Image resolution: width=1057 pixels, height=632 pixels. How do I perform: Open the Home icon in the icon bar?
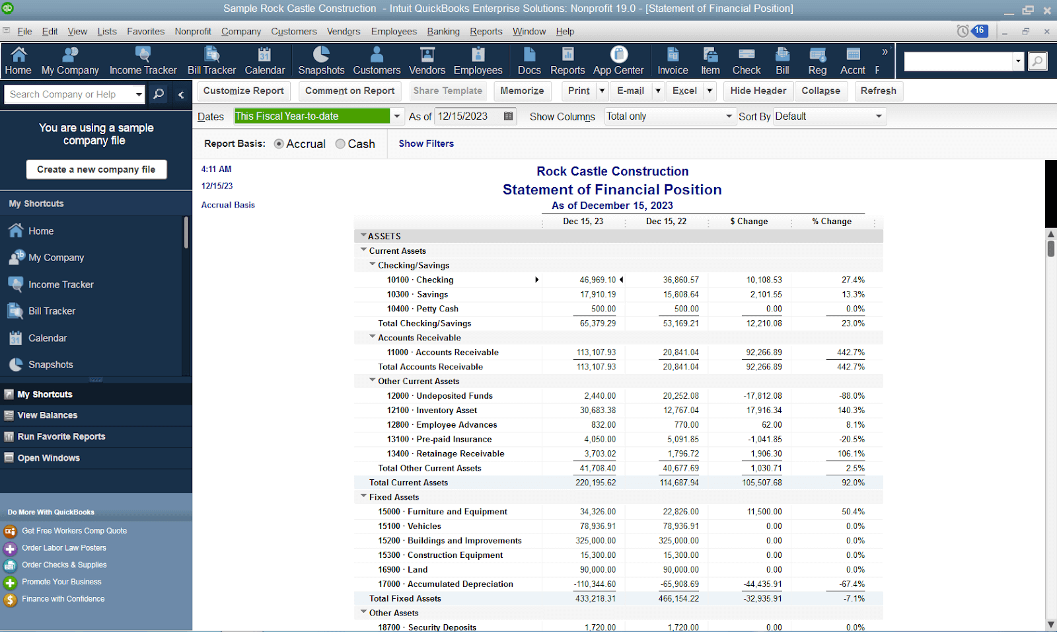18,61
